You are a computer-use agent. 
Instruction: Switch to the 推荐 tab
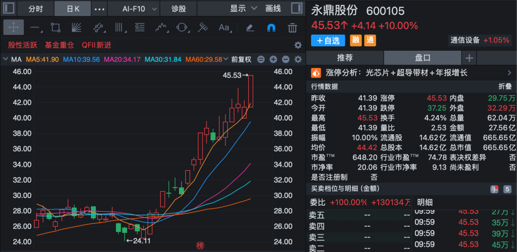(345, 58)
